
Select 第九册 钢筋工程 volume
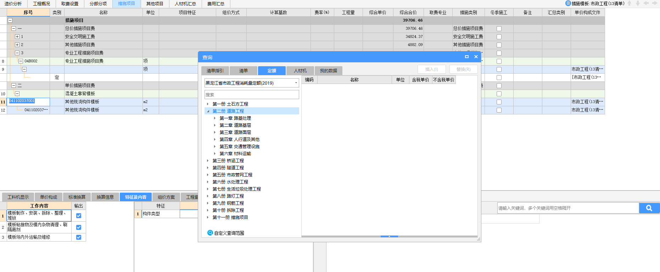(228, 203)
